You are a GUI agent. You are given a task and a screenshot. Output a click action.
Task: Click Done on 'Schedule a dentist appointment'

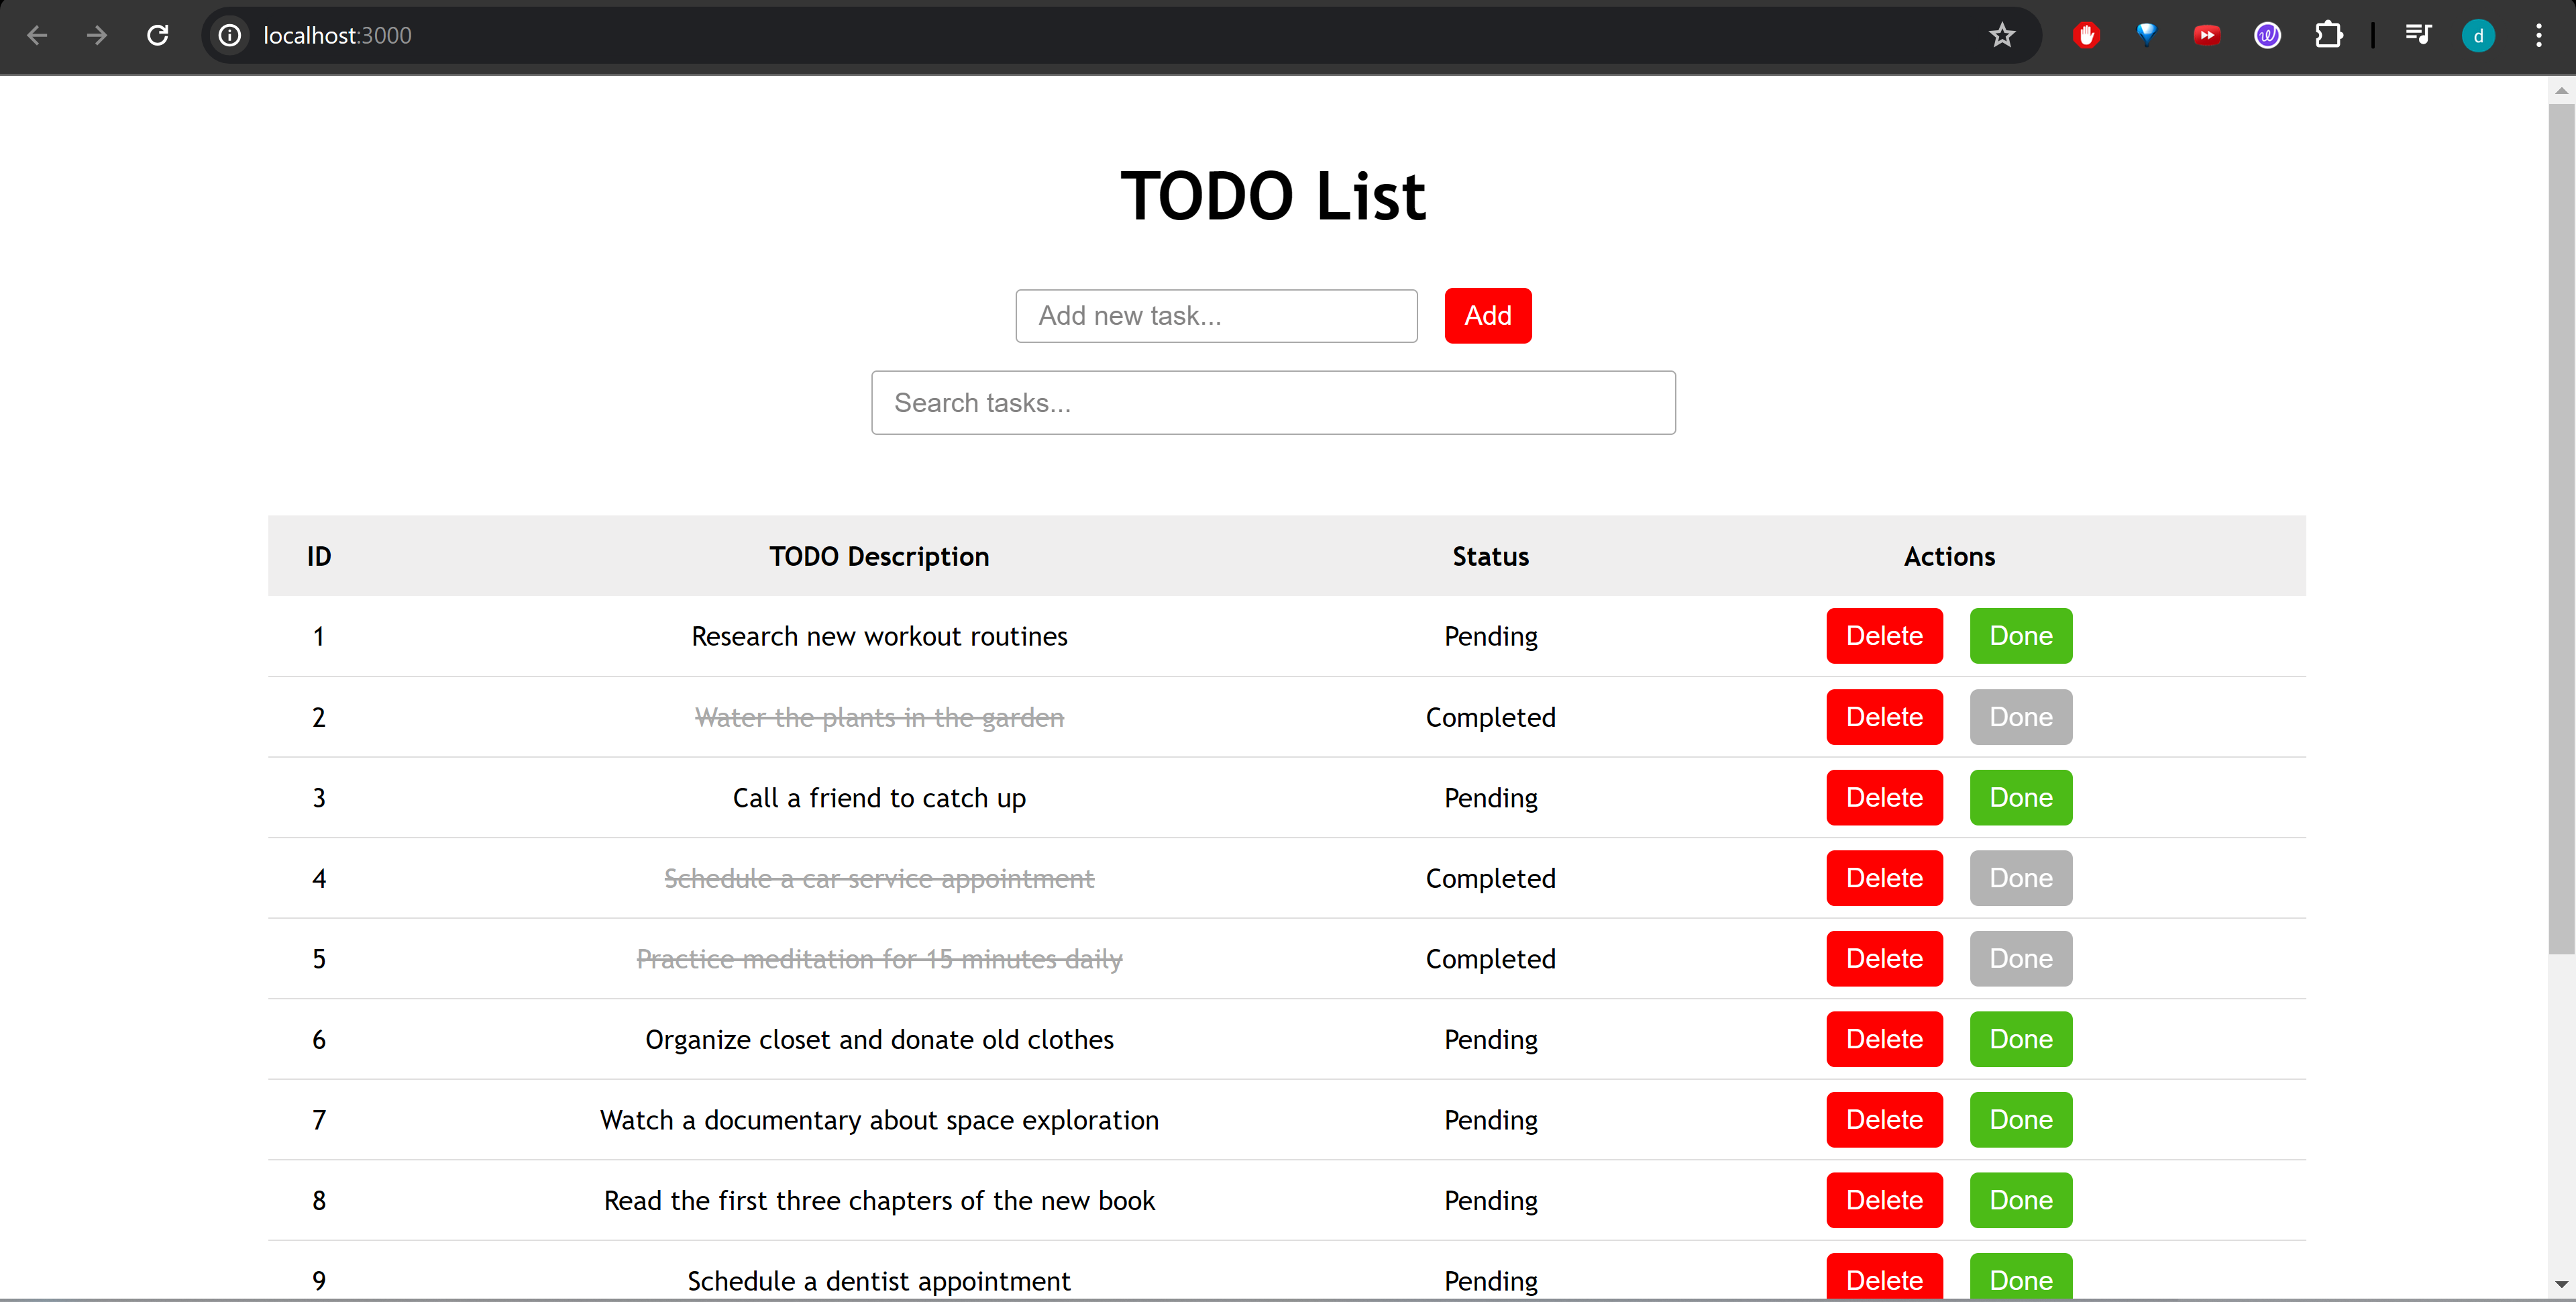pos(2020,1280)
